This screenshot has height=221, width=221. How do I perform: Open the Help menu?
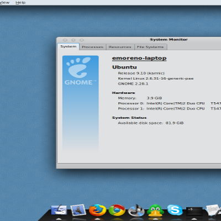click(x=20, y=3)
